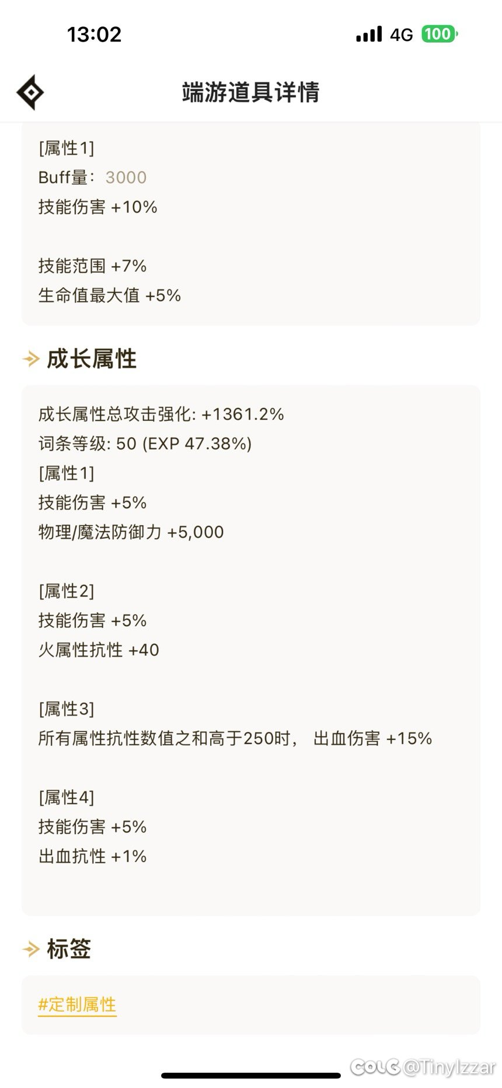Tap the 火属性抗性 +40 line
502x1088 pixels.
tap(99, 650)
